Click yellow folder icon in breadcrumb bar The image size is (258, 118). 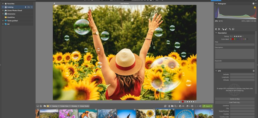pyautogui.click(x=48, y=106)
